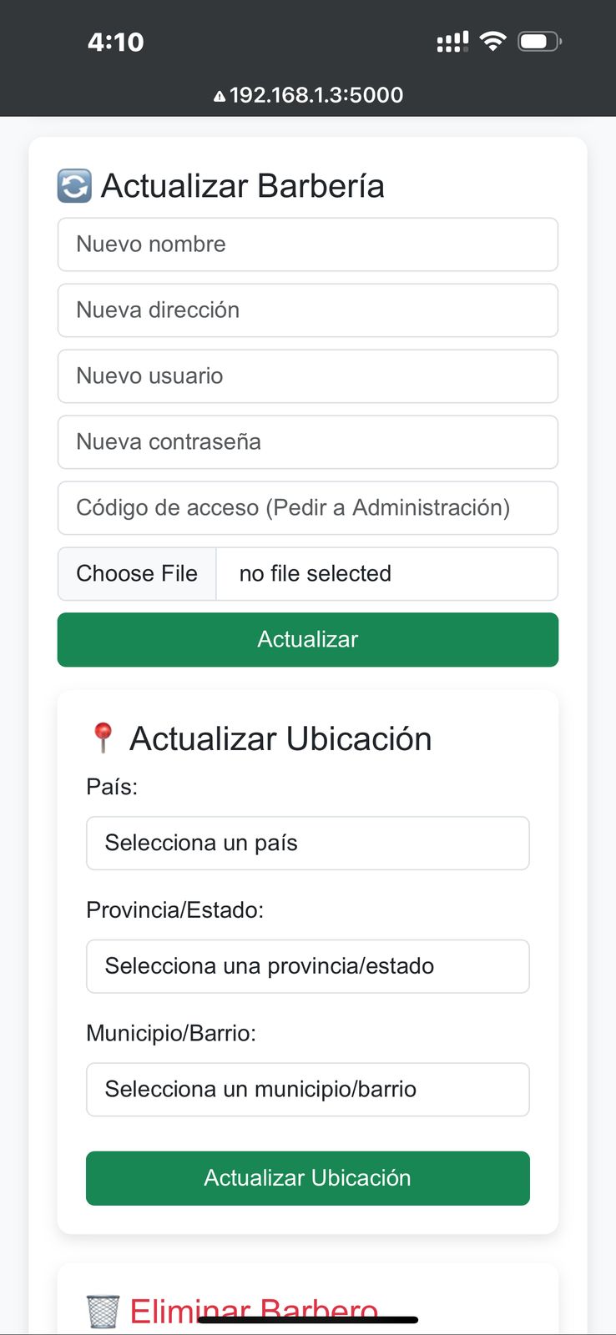
Task: Click the trash can icon near Eliminar Barbero
Action: 104,1311
